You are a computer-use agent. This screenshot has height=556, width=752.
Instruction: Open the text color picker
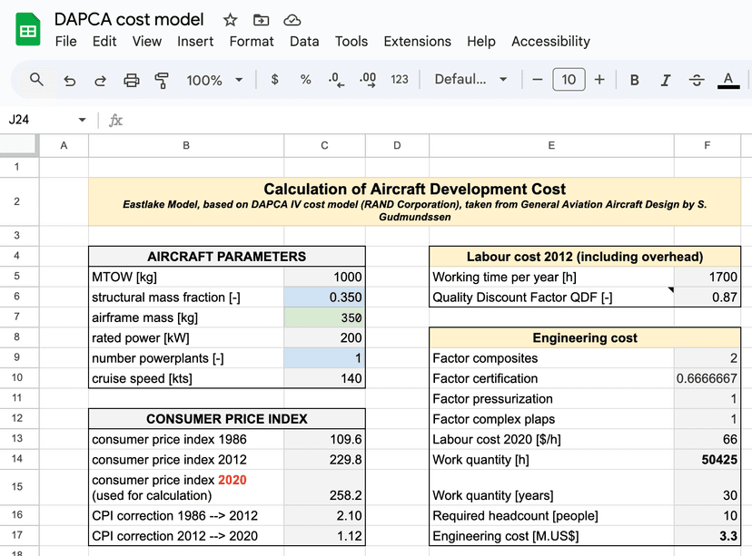tap(727, 80)
